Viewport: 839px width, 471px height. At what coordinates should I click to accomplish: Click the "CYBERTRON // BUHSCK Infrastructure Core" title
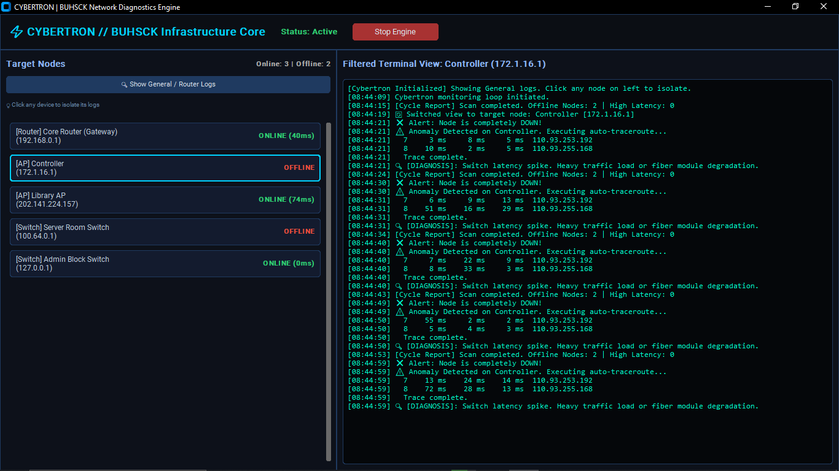pyautogui.click(x=146, y=32)
